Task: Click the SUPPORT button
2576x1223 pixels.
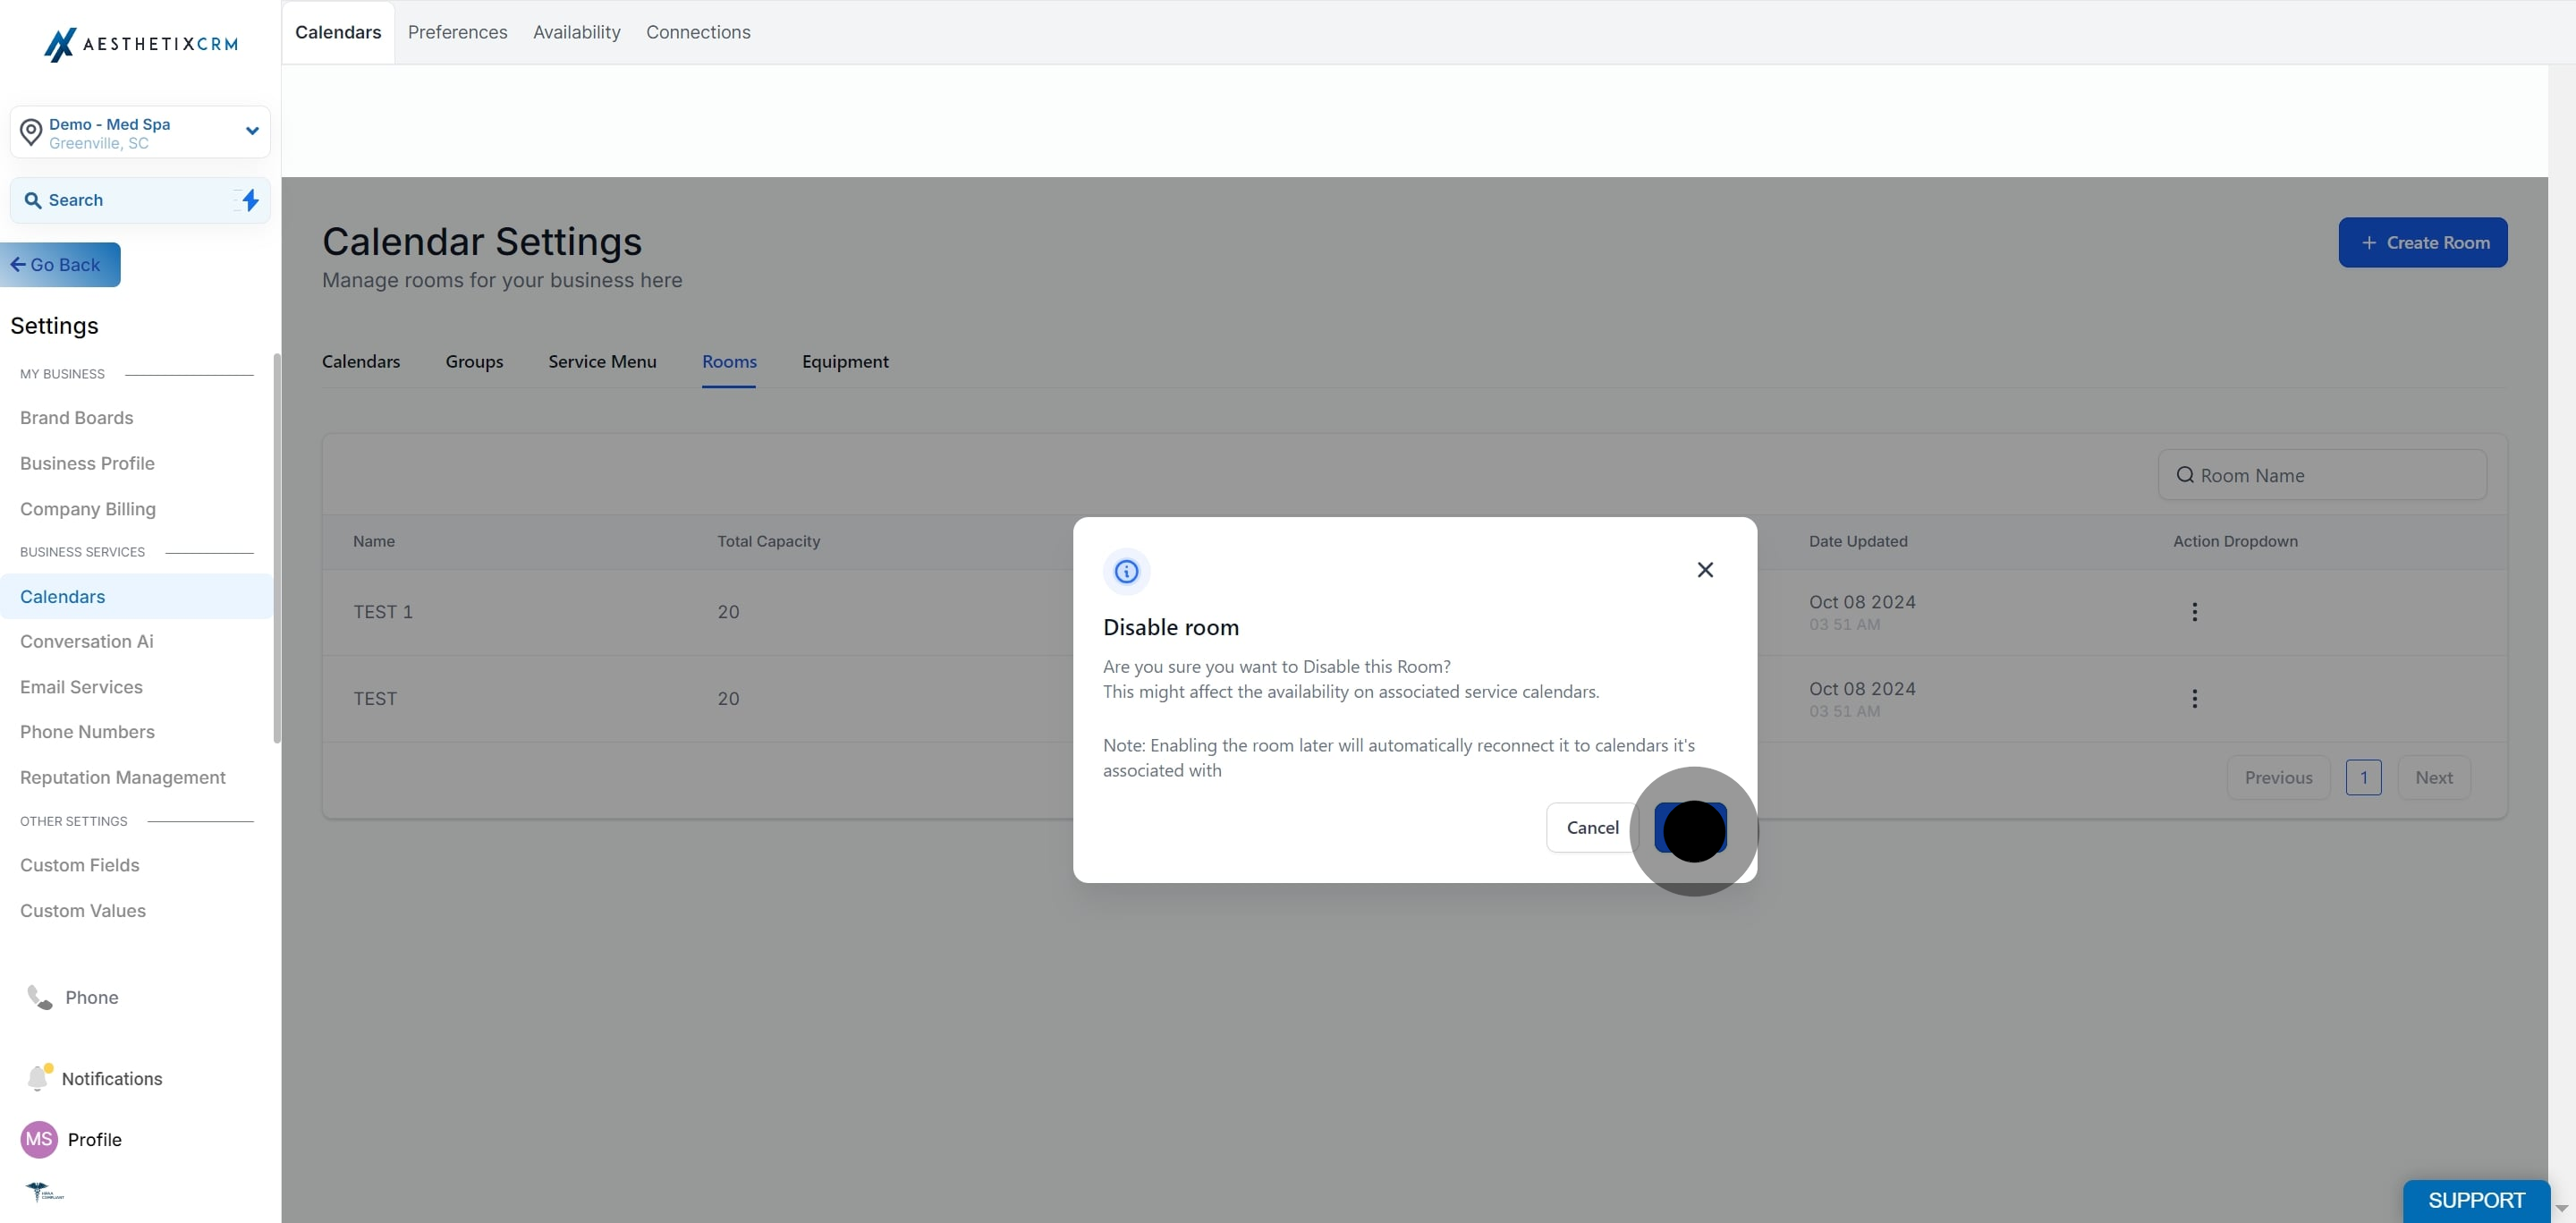Action: tap(2476, 1200)
